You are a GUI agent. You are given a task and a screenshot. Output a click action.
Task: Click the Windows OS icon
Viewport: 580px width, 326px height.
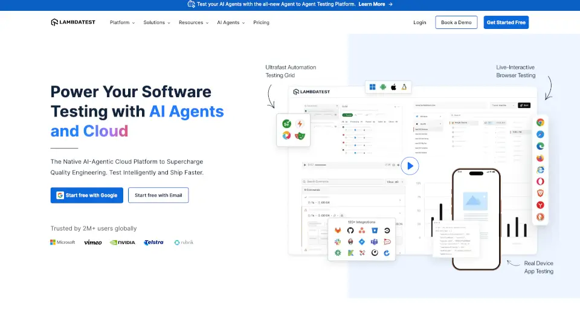[x=373, y=87]
